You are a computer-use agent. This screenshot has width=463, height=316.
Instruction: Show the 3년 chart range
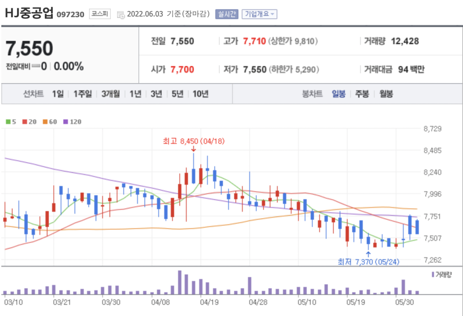[156, 94]
